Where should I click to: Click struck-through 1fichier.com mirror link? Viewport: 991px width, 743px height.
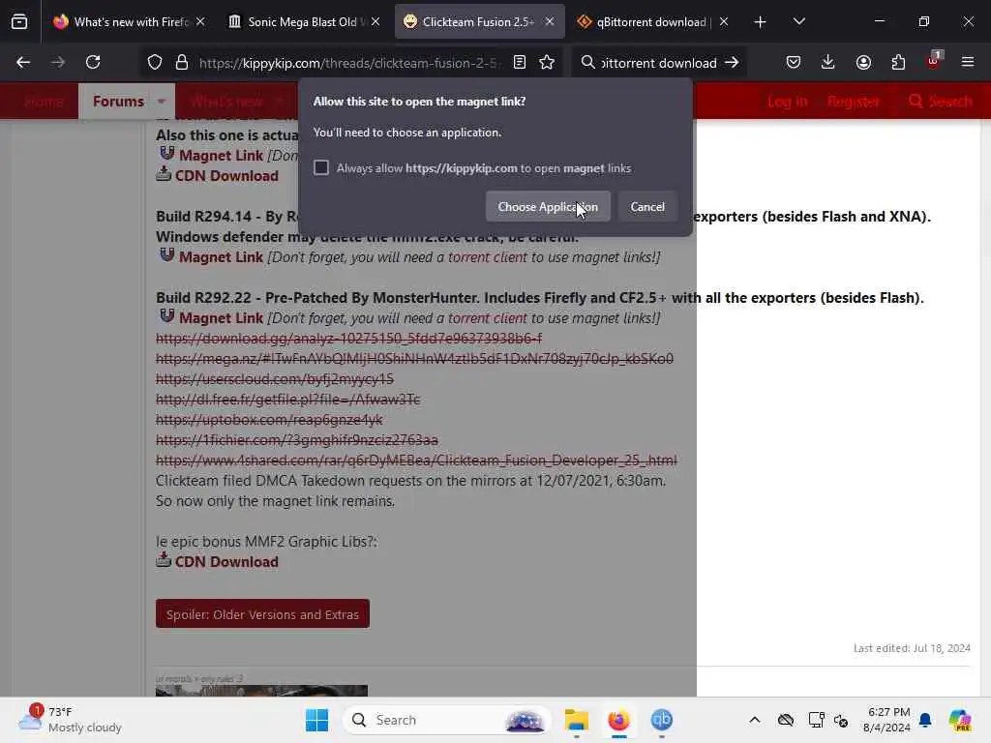[297, 440]
